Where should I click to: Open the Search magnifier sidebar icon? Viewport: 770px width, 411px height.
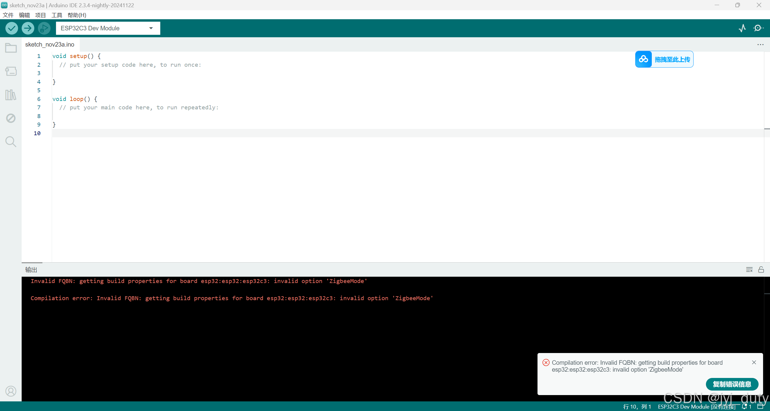11,142
